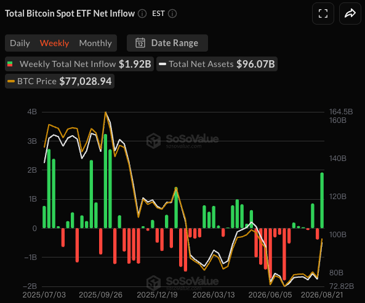Click the 2026/06/05 x-axis date label
The width and height of the screenshot is (365, 303).
click(x=270, y=295)
